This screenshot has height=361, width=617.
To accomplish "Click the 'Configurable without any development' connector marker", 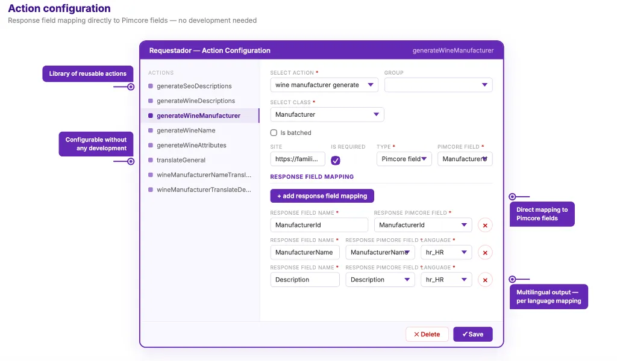I will [x=131, y=161].
